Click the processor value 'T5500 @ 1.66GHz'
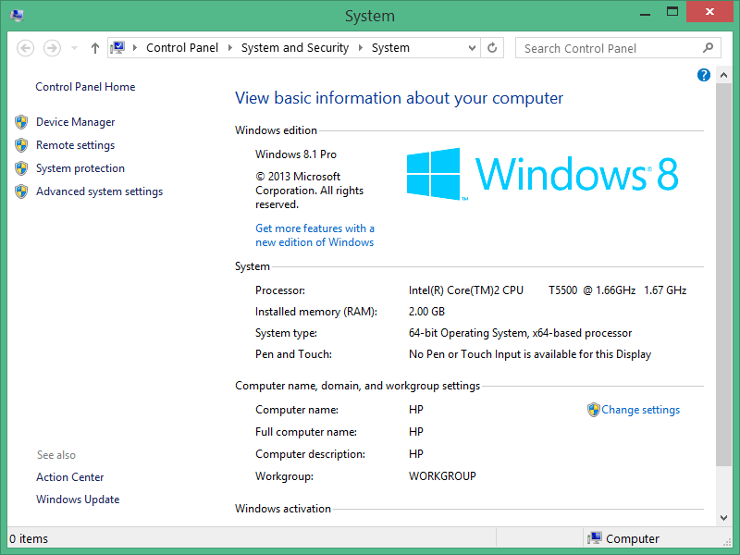740x555 pixels. (x=592, y=290)
